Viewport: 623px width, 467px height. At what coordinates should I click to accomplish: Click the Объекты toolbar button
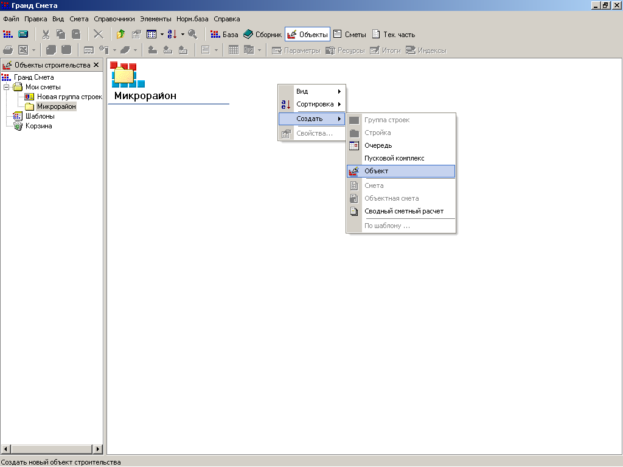tap(307, 35)
